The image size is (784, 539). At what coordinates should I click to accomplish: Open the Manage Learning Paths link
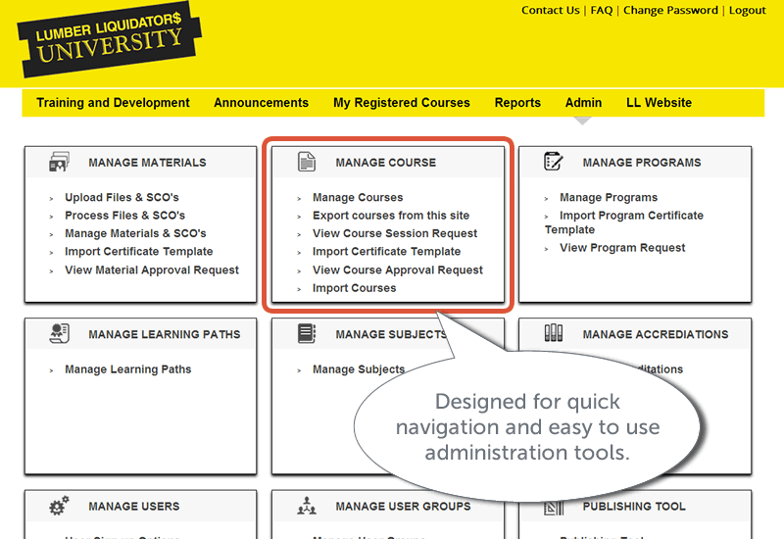[x=127, y=369]
